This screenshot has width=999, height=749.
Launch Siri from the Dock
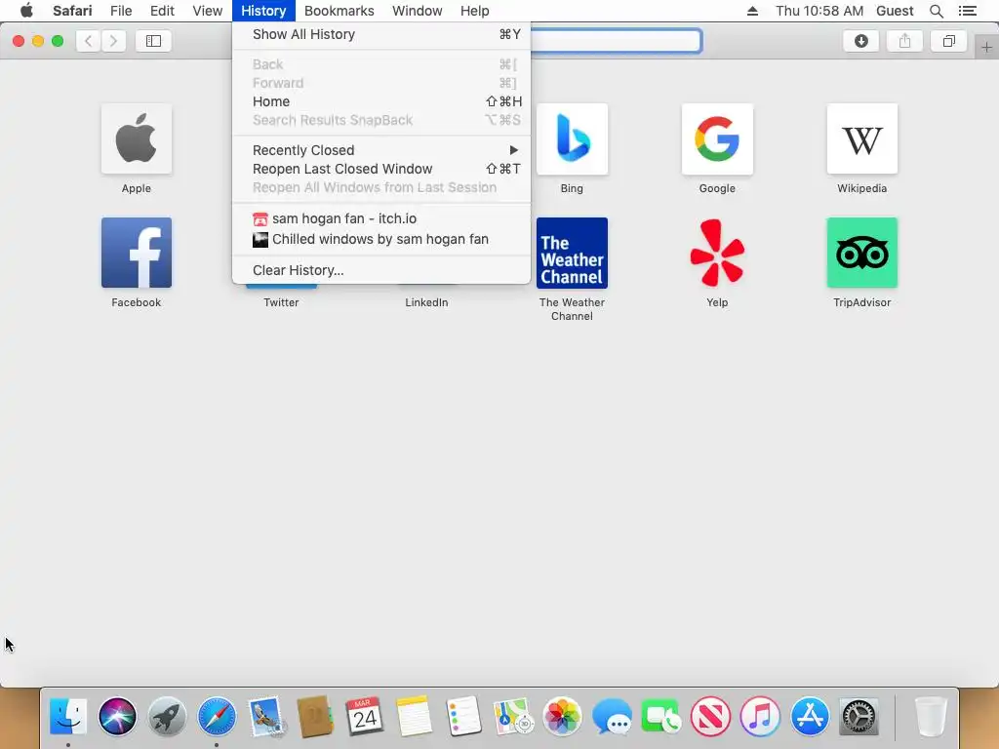(x=117, y=716)
